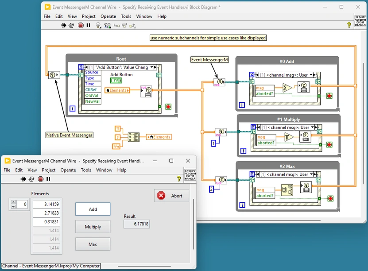Click the Abort Execution stop icon
Screen dimensions: 368x271
coord(80,25)
